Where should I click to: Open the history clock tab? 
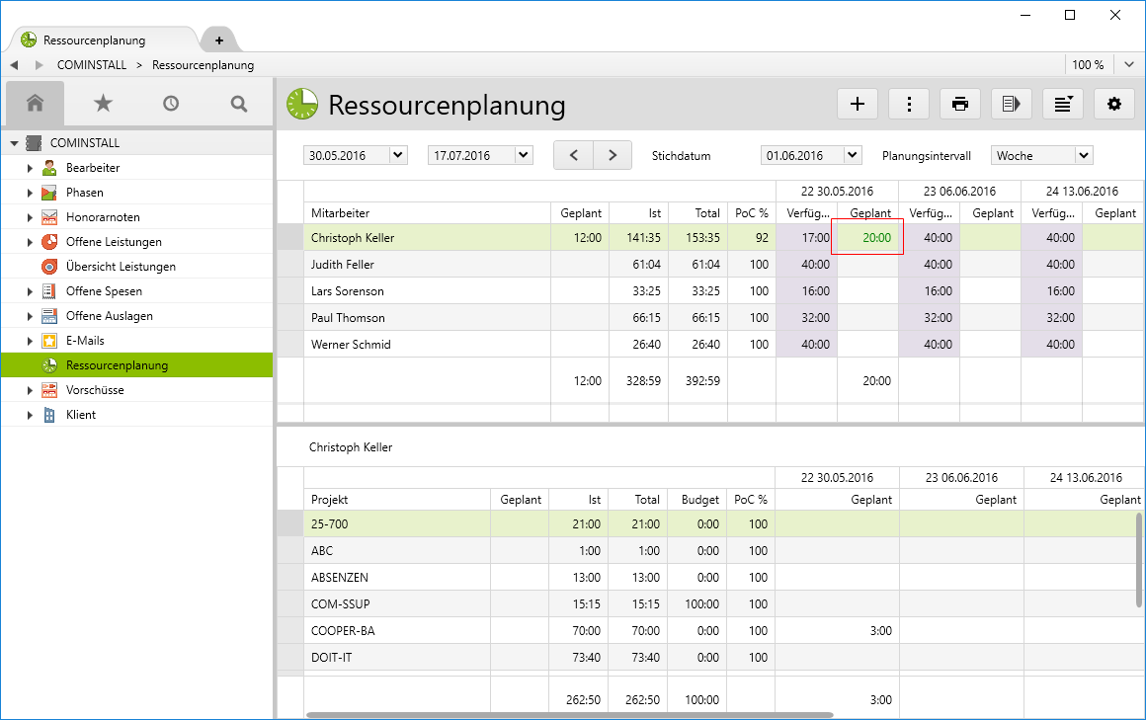[171, 103]
